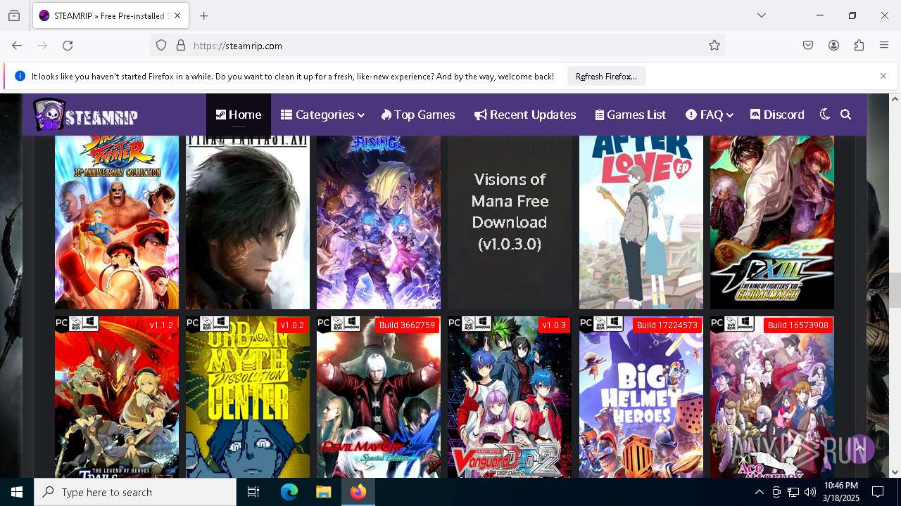901x506 pixels.
Task: Open the Home menu item
Action: [239, 115]
